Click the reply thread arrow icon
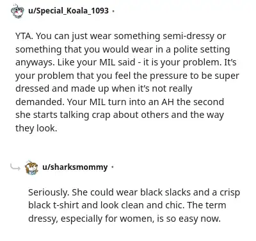256x241 pixels. pyautogui.click(x=15, y=167)
